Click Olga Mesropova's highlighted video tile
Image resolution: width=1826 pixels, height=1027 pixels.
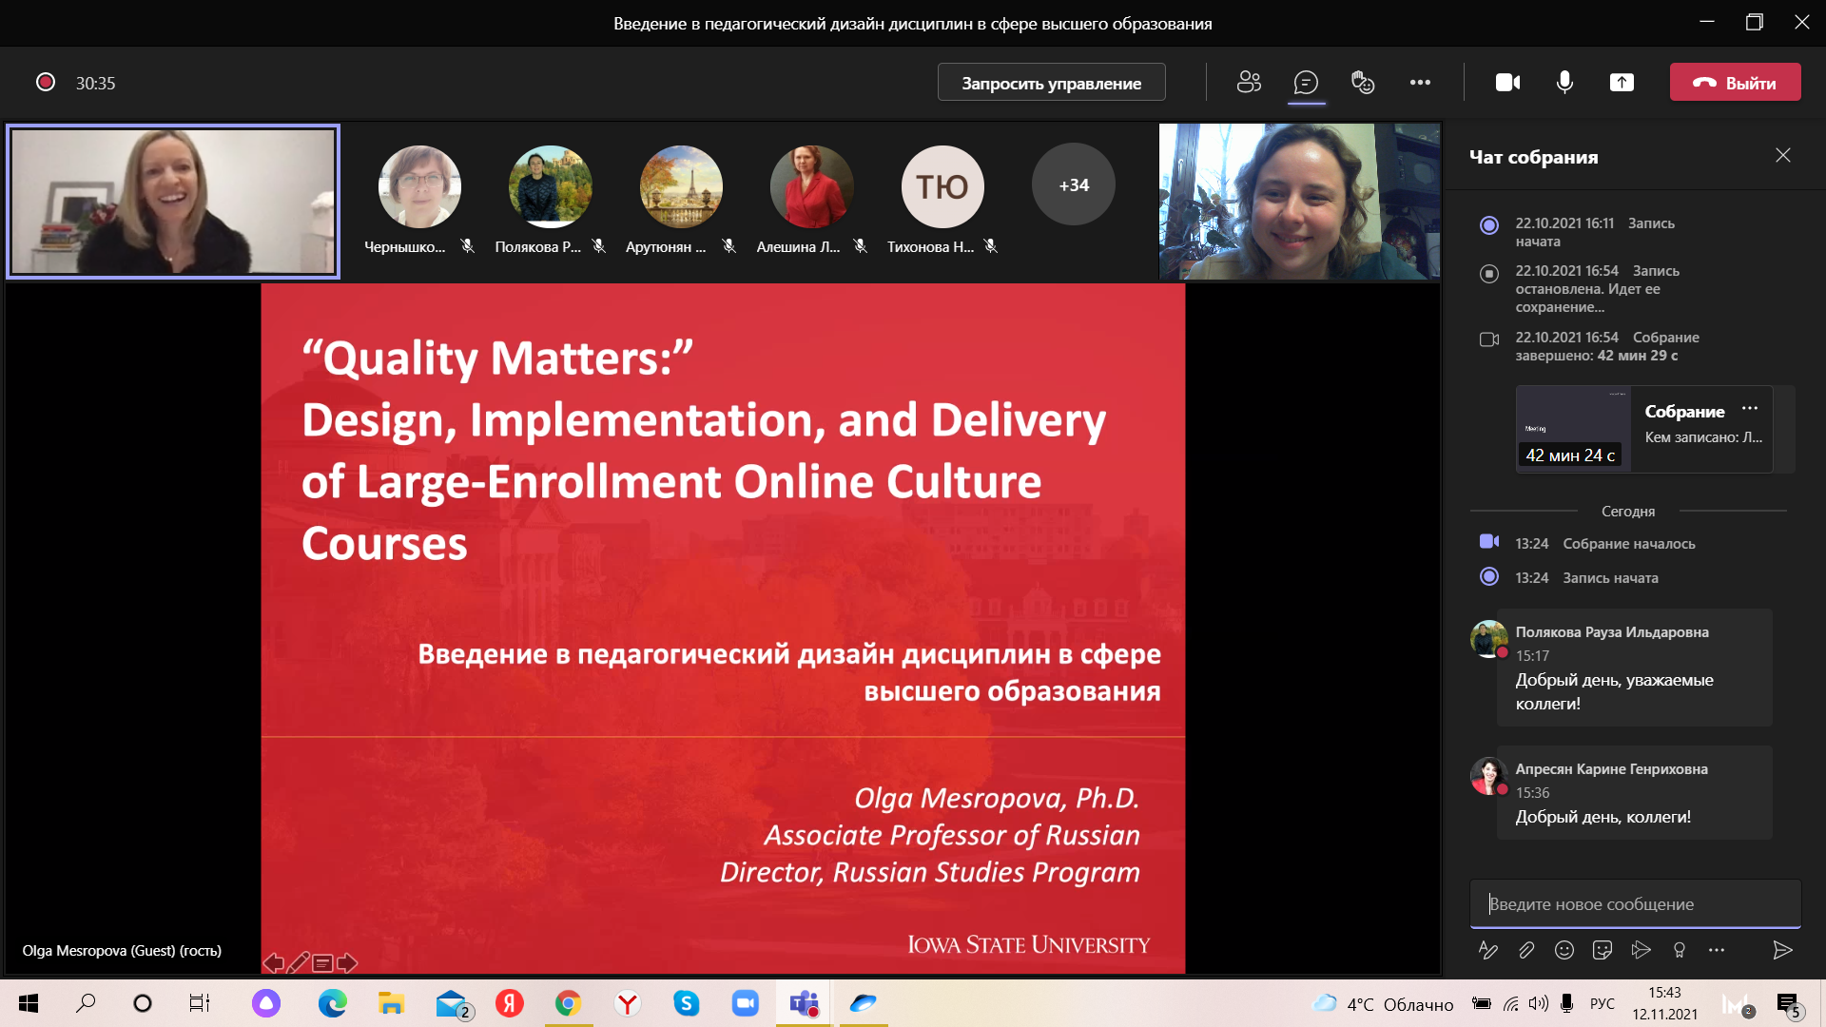pyautogui.click(x=173, y=202)
